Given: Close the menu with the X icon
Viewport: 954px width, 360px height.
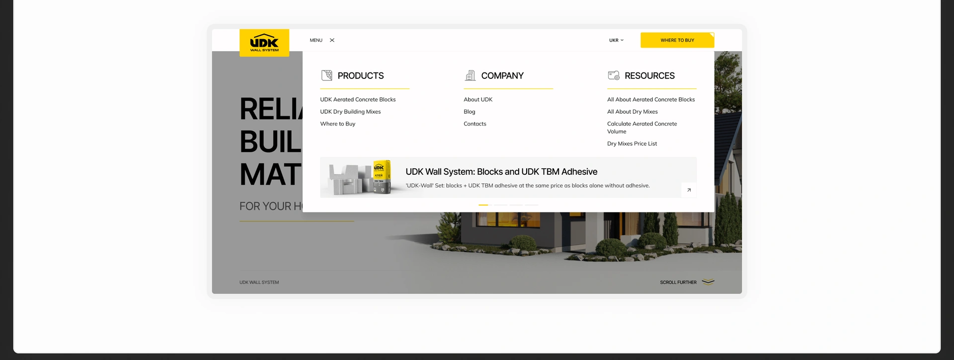Looking at the screenshot, I should click(332, 40).
